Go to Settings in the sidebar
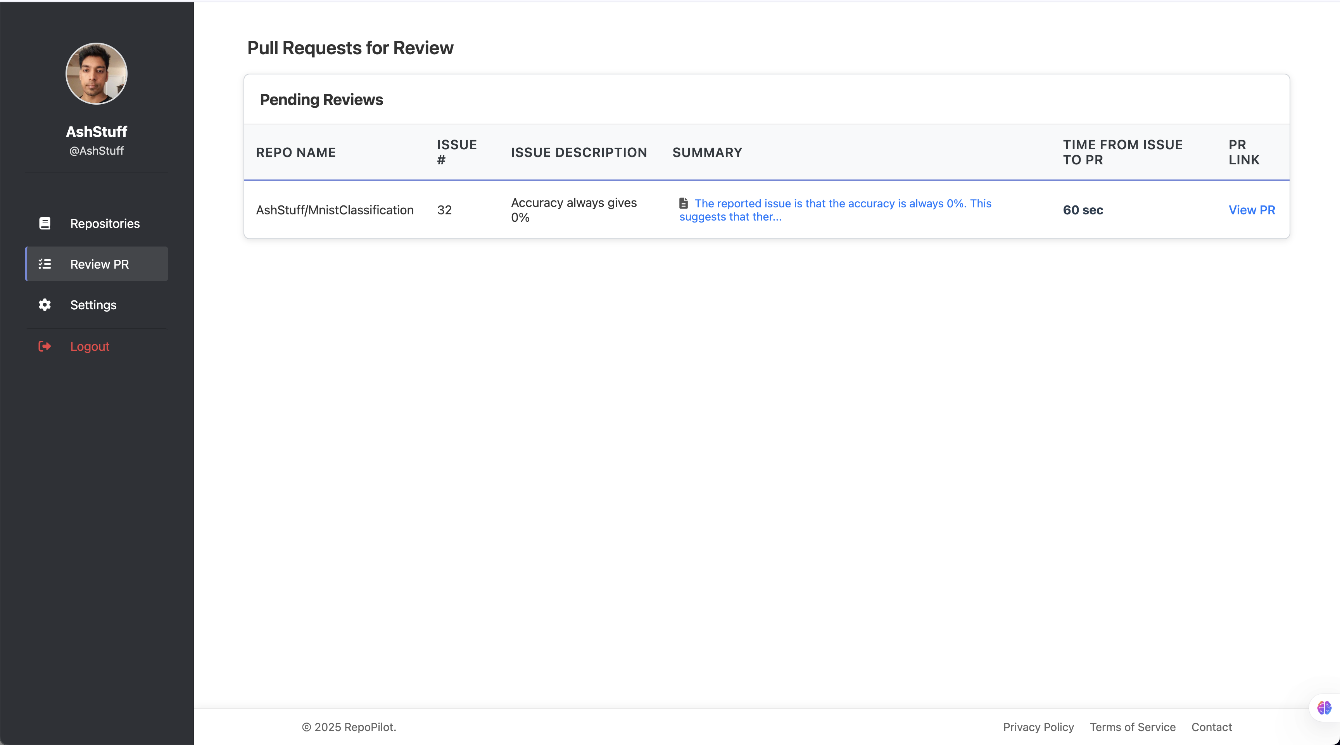 pyautogui.click(x=93, y=305)
